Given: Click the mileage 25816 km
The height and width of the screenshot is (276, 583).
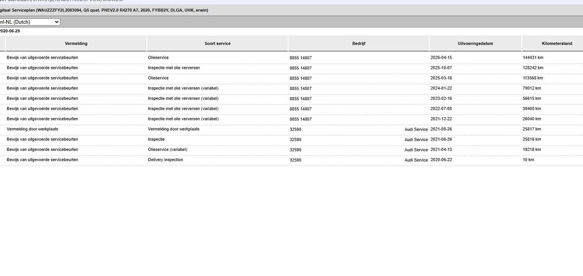Looking at the screenshot, I should click(x=532, y=139).
